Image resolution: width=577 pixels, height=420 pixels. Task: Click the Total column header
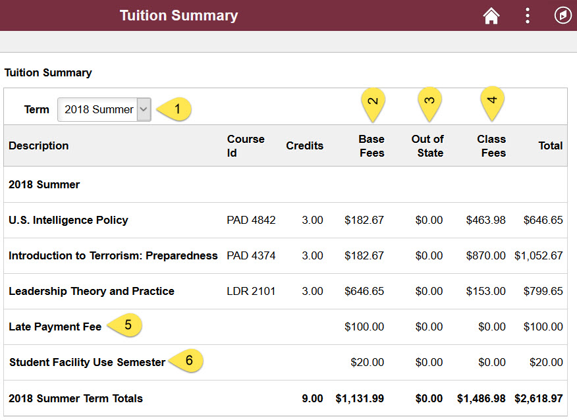click(x=551, y=145)
